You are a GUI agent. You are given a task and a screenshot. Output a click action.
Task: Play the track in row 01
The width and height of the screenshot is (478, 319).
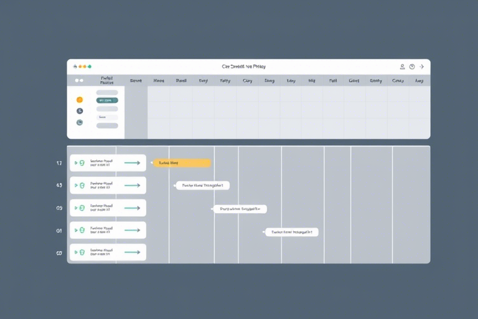[x=76, y=230]
